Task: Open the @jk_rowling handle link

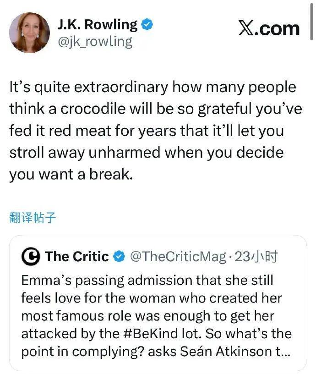Action: click(94, 42)
